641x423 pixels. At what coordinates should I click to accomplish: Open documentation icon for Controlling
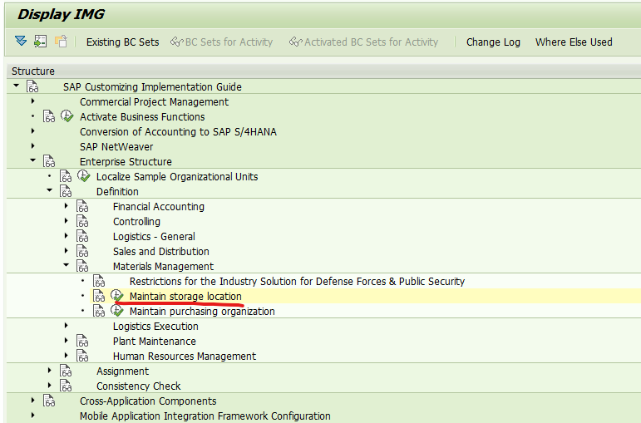pos(82,222)
